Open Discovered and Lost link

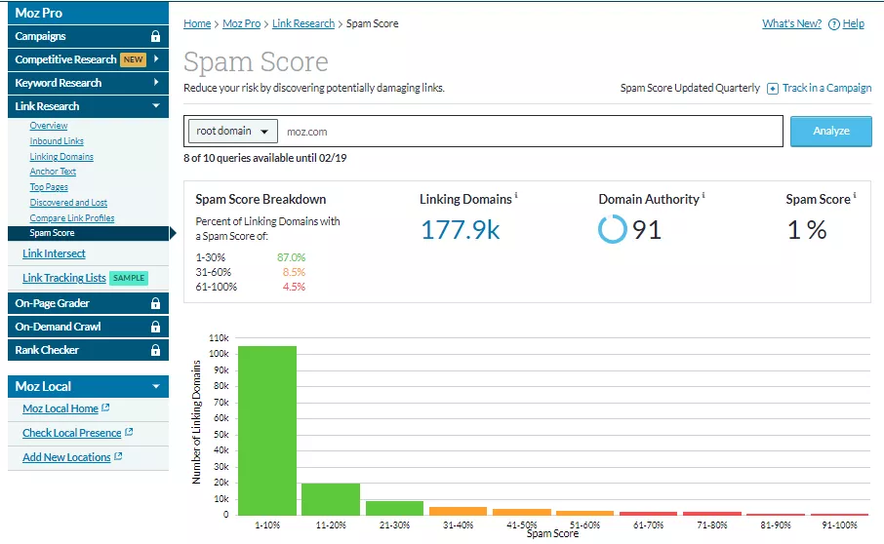[x=68, y=203]
